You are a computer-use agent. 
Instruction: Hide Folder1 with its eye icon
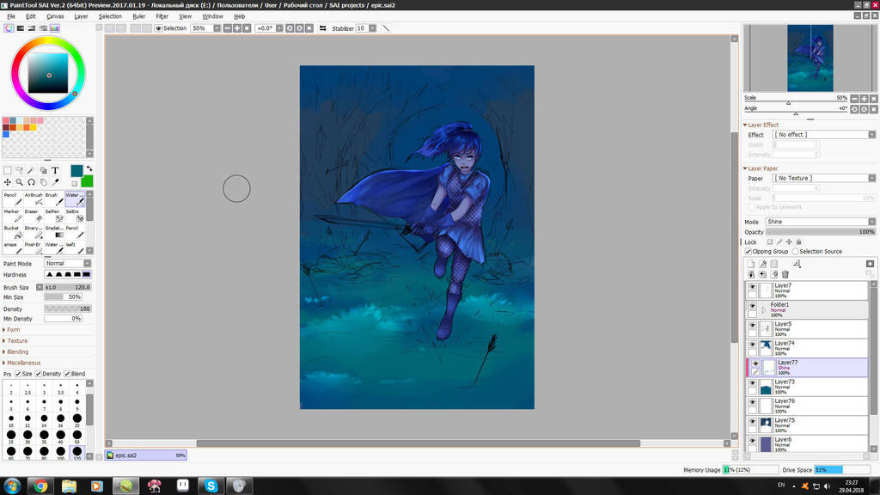pyautogui.click(x=752, y=306)
